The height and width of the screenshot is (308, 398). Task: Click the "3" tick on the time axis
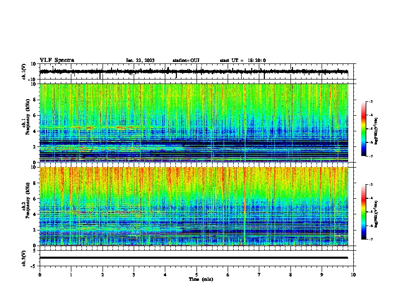pos(134,275)
